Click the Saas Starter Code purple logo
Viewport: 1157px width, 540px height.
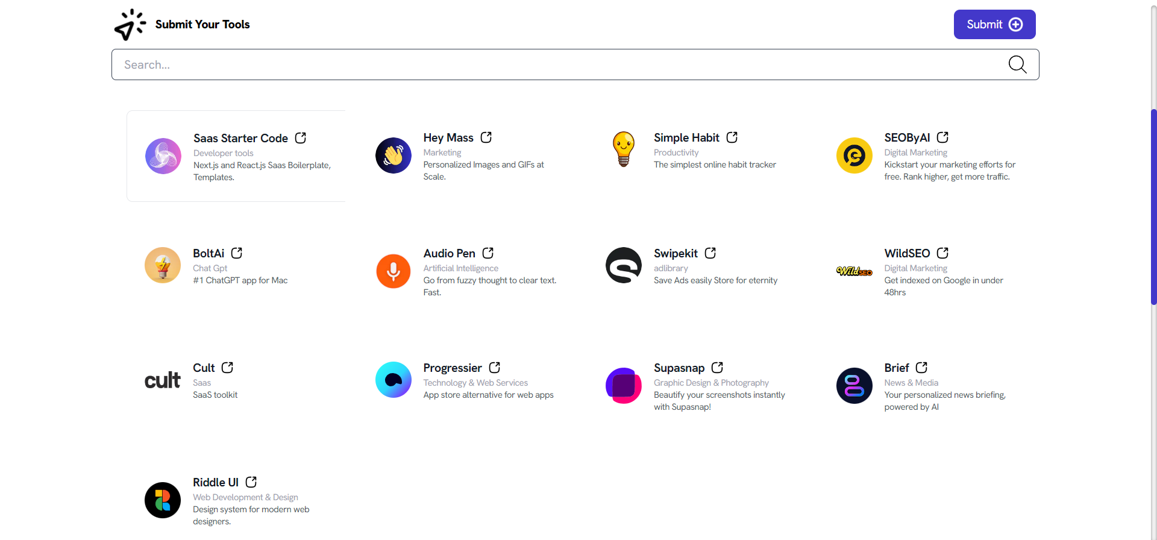163,156
